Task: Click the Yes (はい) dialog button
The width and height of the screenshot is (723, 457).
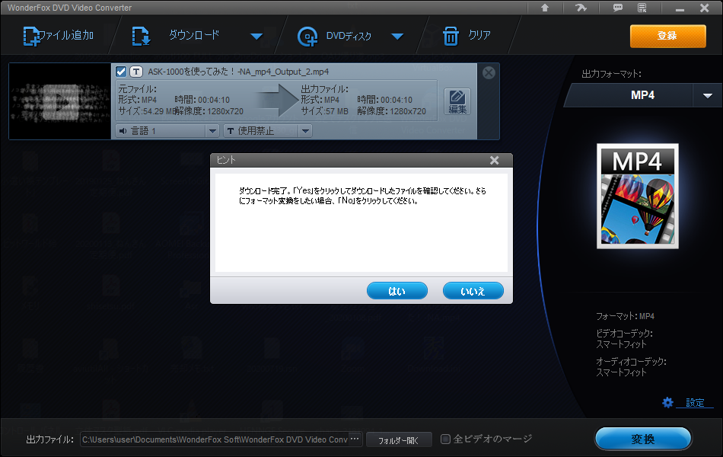Action: (x=397, y=291)
